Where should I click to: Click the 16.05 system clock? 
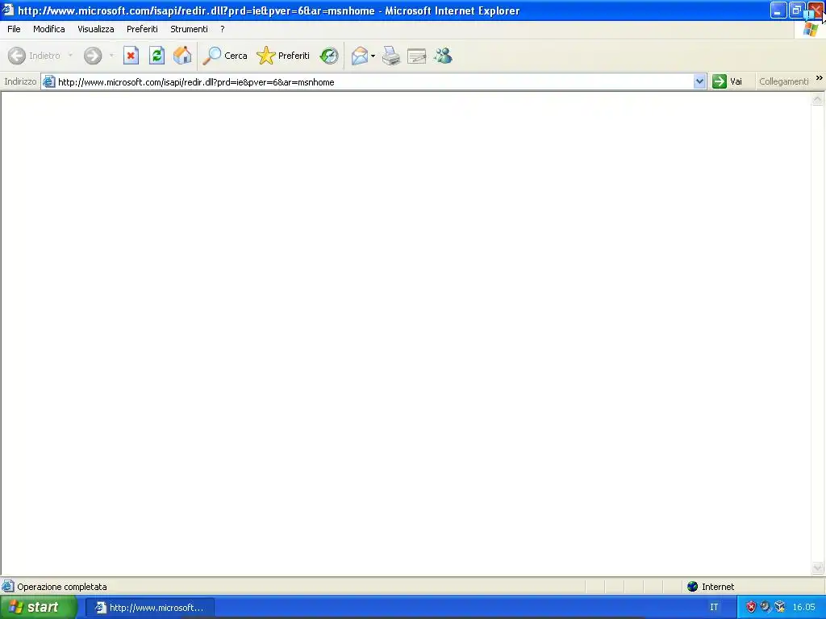(804, 607)
